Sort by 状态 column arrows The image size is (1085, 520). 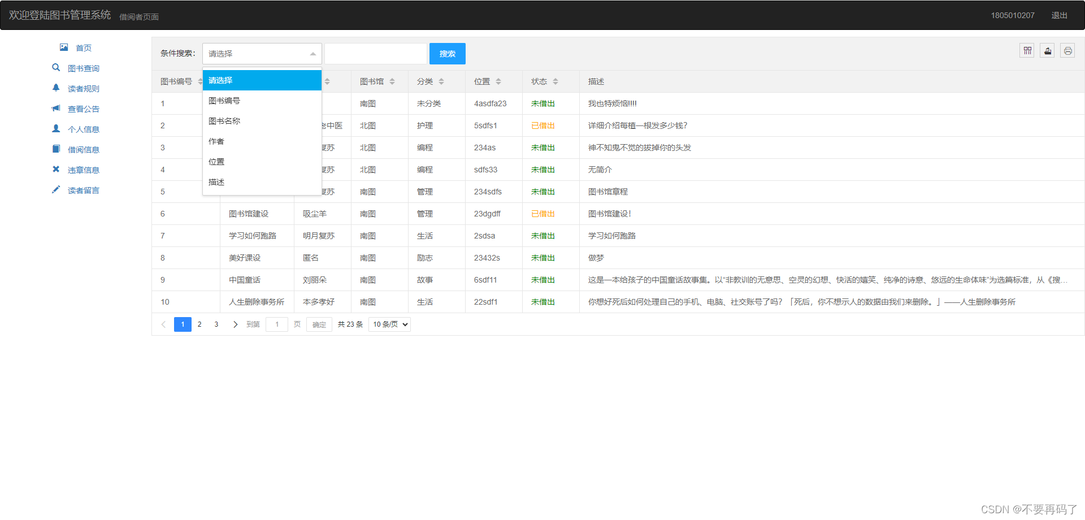(x=555, y=81)
